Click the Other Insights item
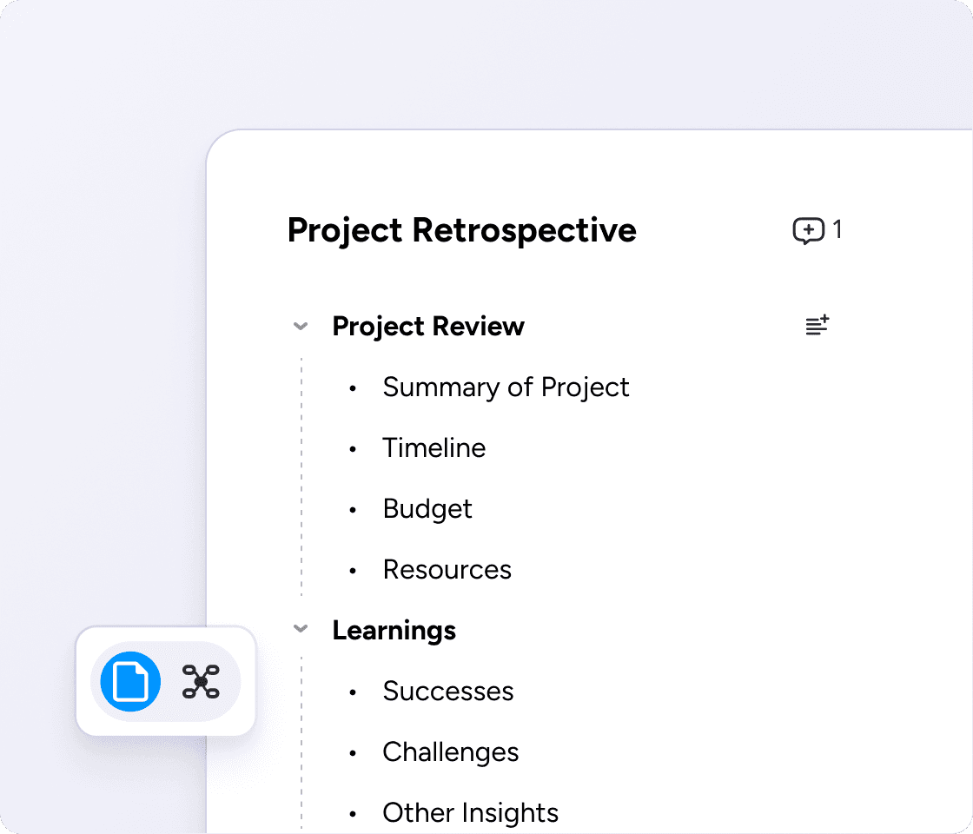Image resolution: width=973 pixels, height=834 pixels. pos(470,813)
